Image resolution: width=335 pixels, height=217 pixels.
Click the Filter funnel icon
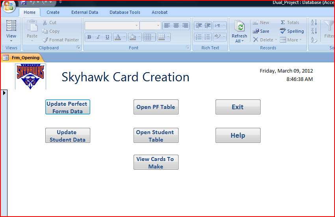[328, 27]
